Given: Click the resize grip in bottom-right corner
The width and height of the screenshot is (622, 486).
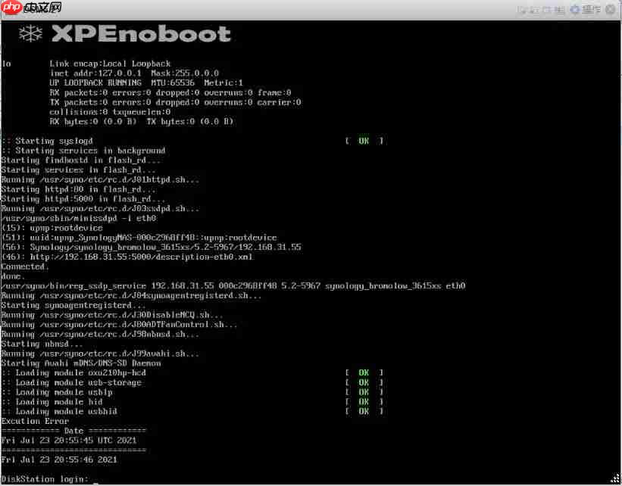Looking at the screenshot, I should 616,480.
